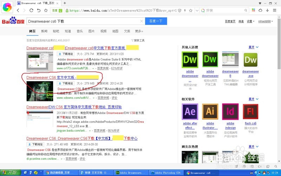Viewport: 281px width, 176px height.
Task: Switch to Adobe Photoshop CS4 taskbar window
Action: pyautogui.click(x=166, y=173)
